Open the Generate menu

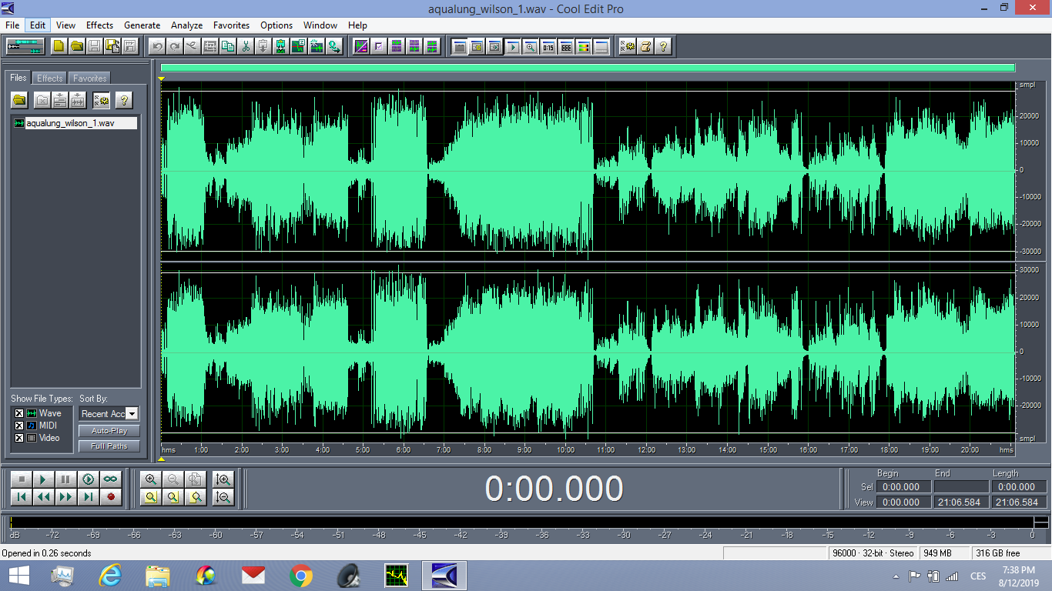click(142, 25)
